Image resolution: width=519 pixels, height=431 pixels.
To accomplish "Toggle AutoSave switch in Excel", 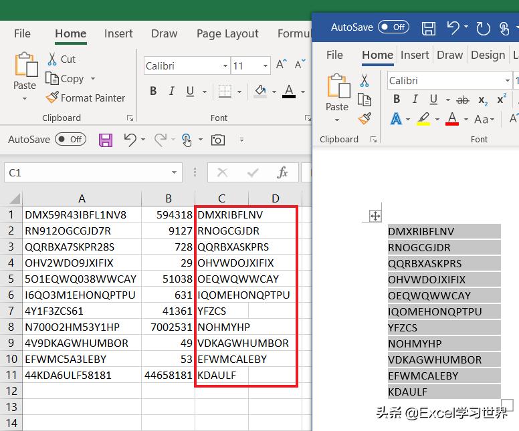I will [x=70, y=140].
